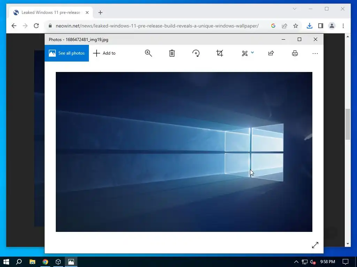Zoom in with the magnifier icon
Image resolution: width=357 pixels, height=267 pixels.
click(x=149, y=53)
